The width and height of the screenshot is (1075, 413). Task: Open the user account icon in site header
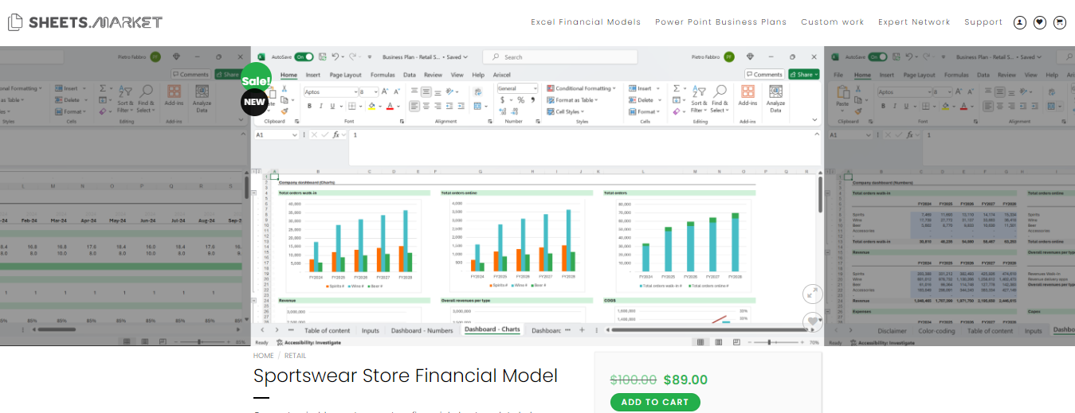[x=1019, y=22]
